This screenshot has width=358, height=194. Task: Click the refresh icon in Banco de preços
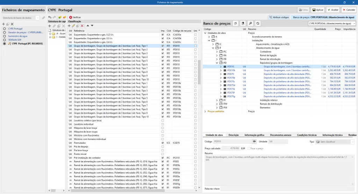pyautogui.click(x=258, y=23)
